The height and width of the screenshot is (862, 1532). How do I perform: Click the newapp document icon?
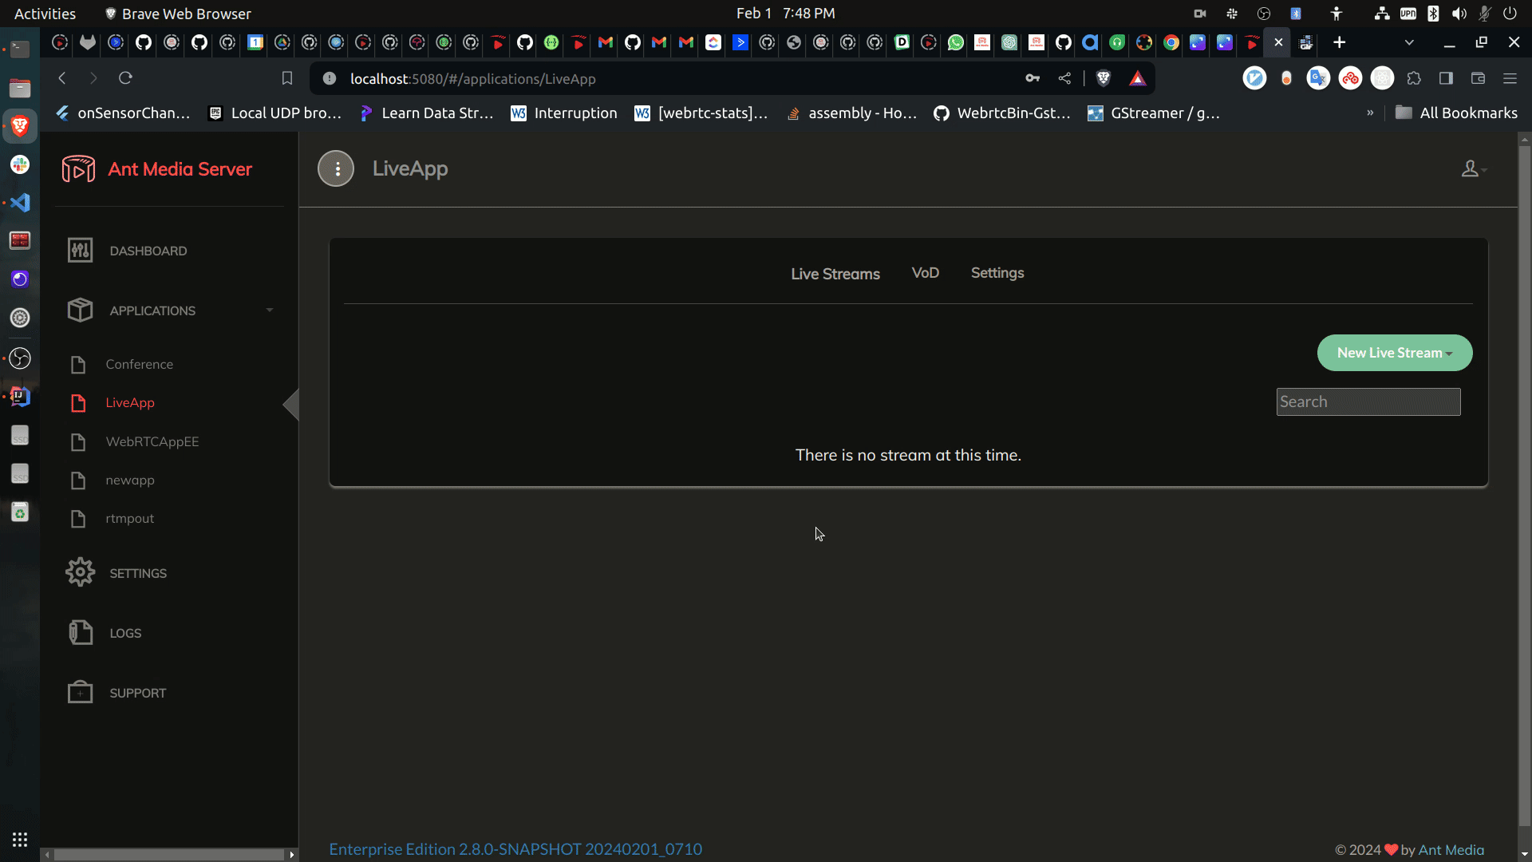78,480
